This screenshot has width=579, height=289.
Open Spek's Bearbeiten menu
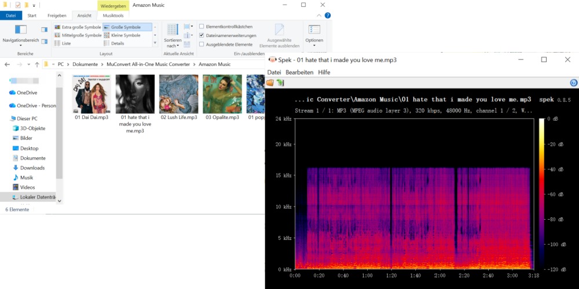pyautogui.click(x=299, y=72)
